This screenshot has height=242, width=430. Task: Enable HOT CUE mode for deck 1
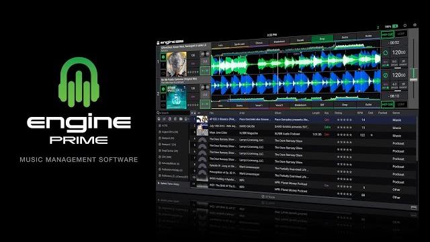click(x=387, y=34)
